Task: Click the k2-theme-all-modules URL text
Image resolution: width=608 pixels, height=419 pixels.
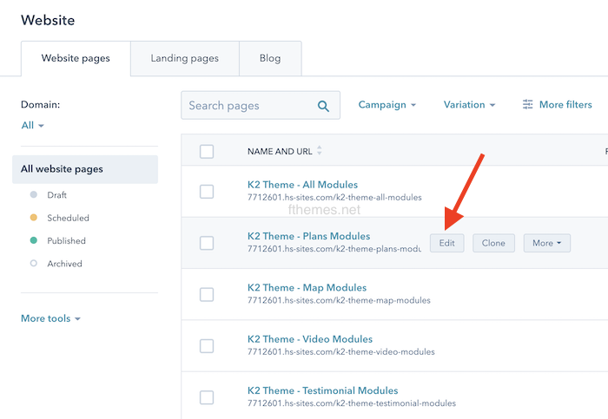Action: pyautogui.click(x=334, y=198)
